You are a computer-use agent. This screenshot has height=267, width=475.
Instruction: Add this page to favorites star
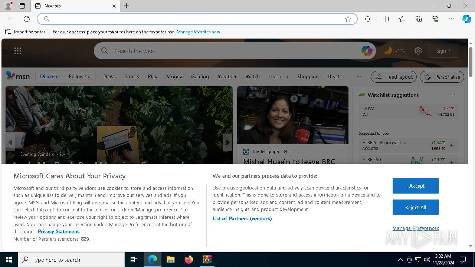click(348, 19)
